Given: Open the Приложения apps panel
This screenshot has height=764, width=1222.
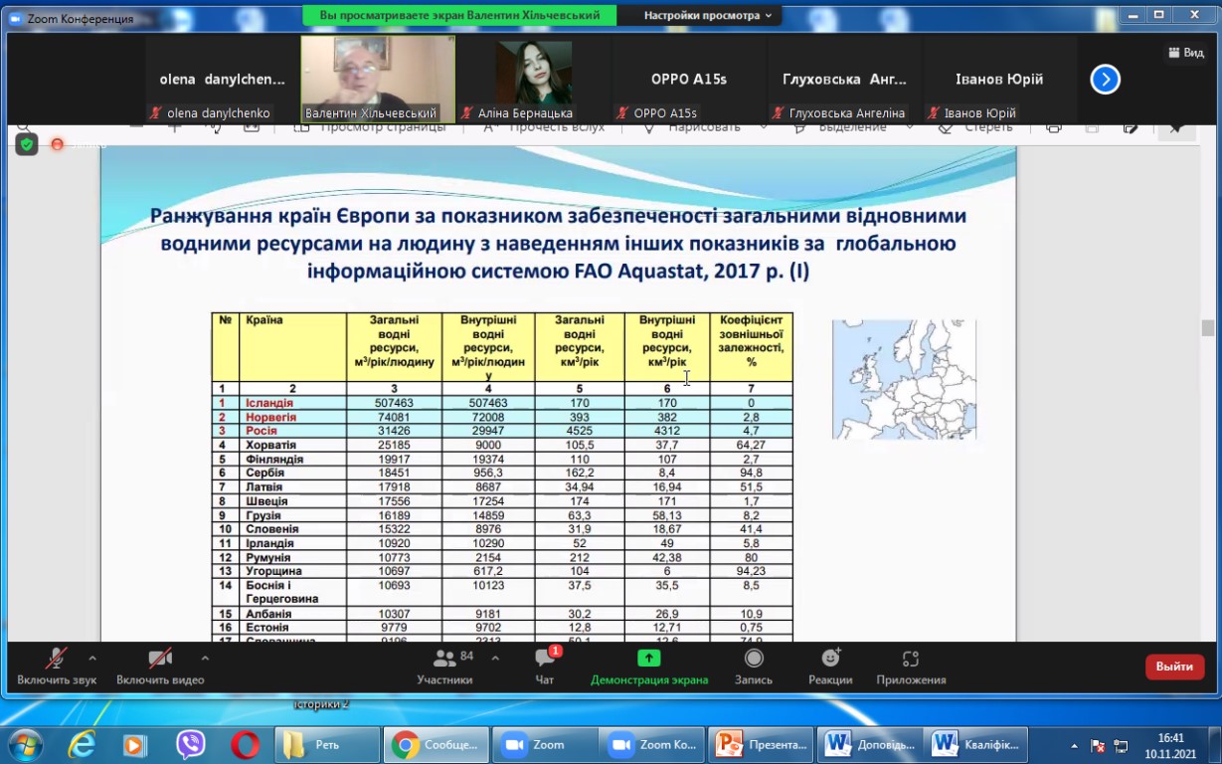Looking at the screenshot, I should (911, 667).
